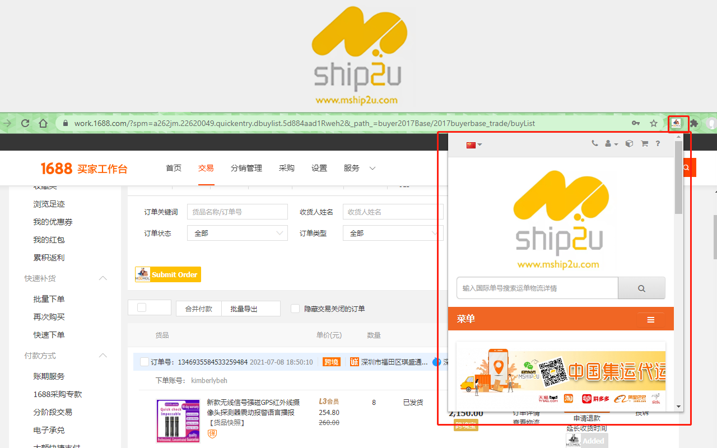Image resolution: width=717 pixels, height=448 pixels.
Task: Open the 首页 tab
Action: pos(174,168)
